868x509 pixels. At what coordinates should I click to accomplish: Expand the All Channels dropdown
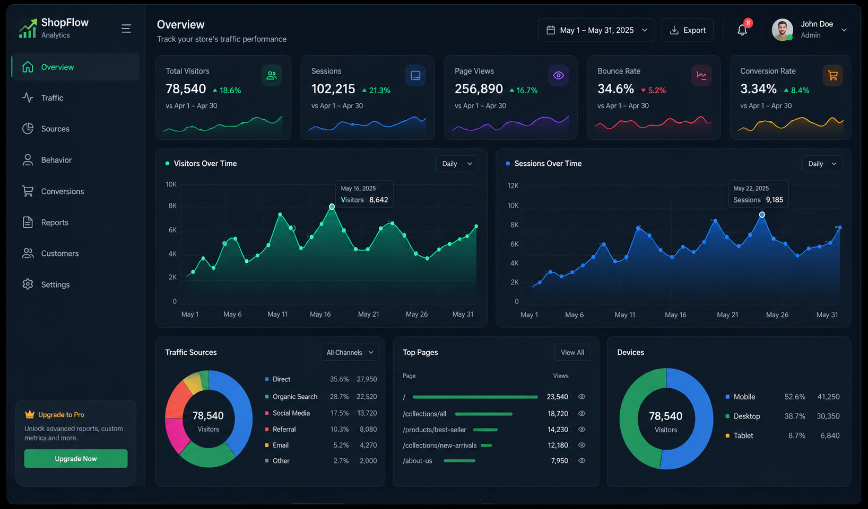click(x=350, y=353)
